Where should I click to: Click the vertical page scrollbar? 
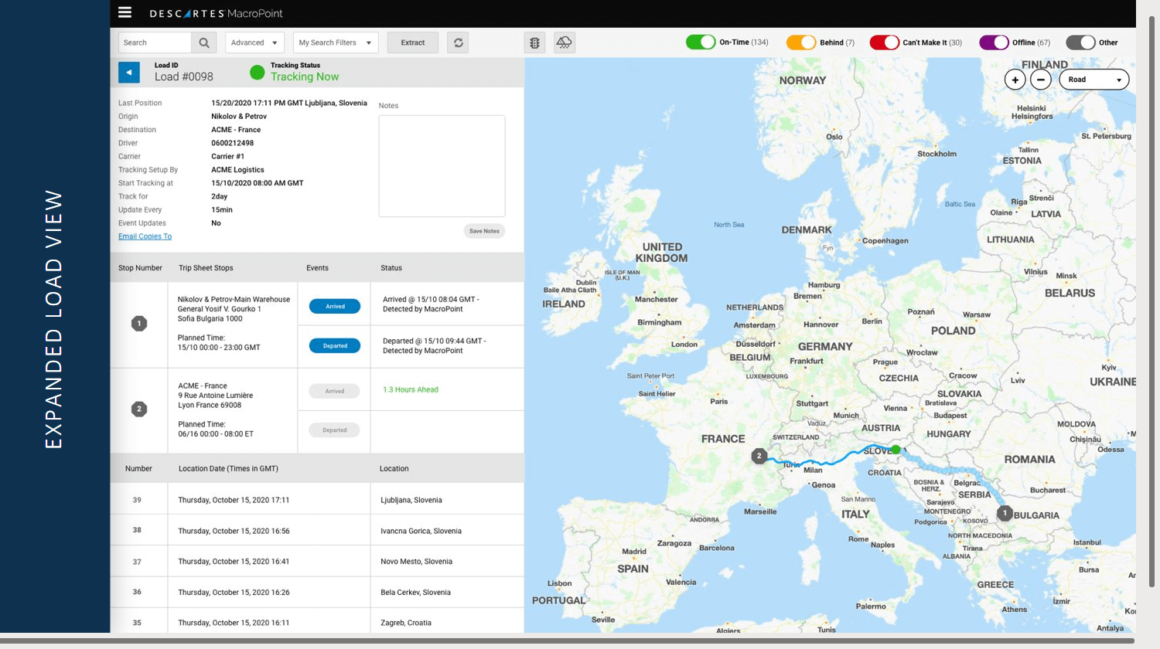(1151, 301)
